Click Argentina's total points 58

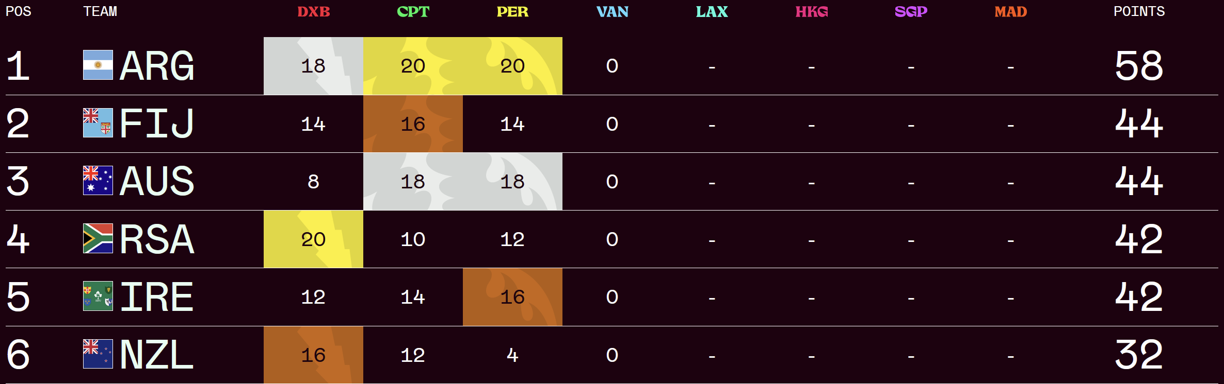pyautogui.click(x=1139, y=66)
